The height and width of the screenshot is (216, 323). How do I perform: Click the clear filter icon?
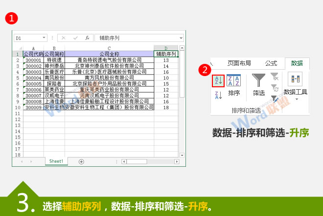(x=275, y=77)
